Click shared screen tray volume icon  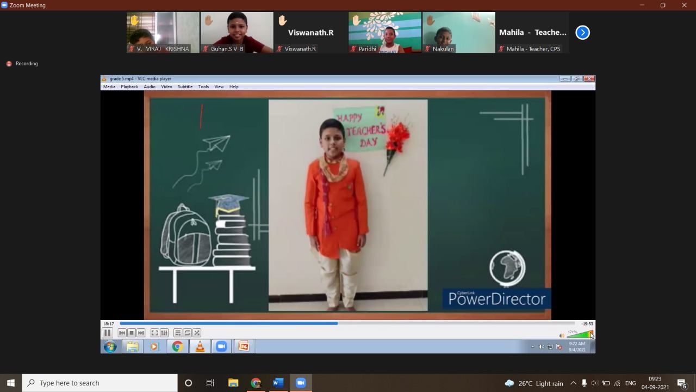tap(541, 347)
